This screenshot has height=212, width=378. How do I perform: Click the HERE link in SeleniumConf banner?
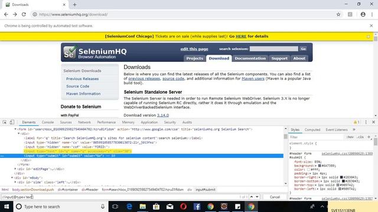pyautogui.click(x=241, y=37)
